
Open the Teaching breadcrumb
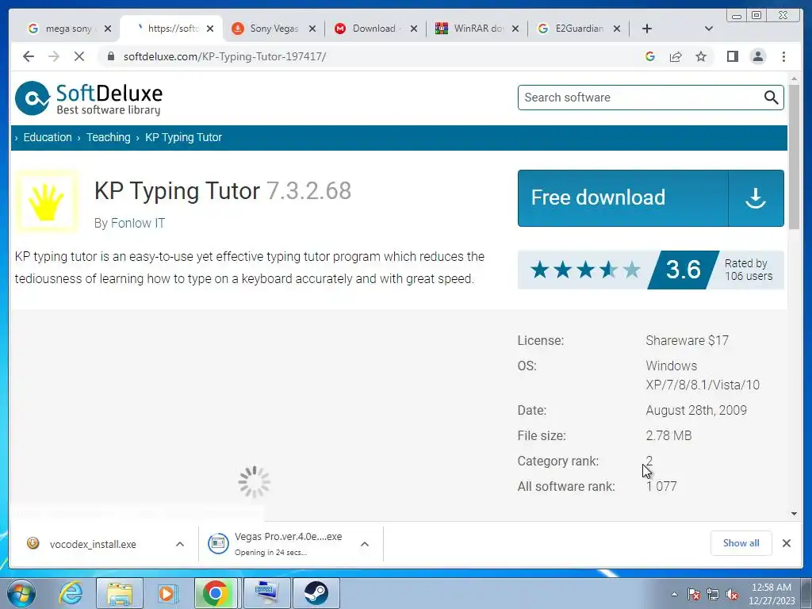[x=108, y=137]
